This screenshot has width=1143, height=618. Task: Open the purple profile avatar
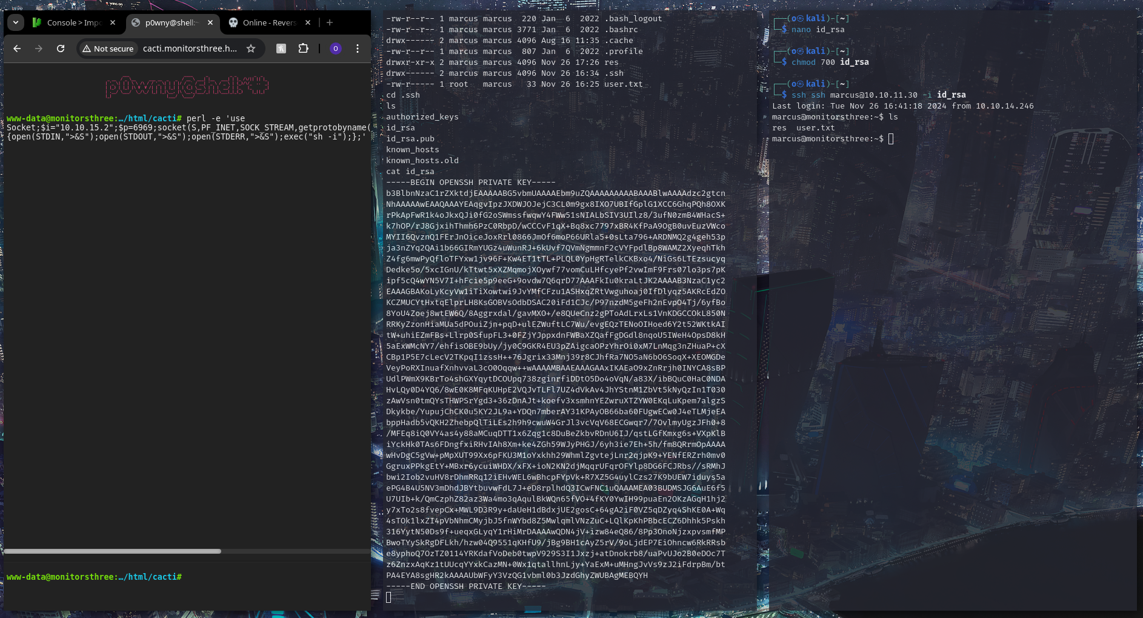[336, 49]
